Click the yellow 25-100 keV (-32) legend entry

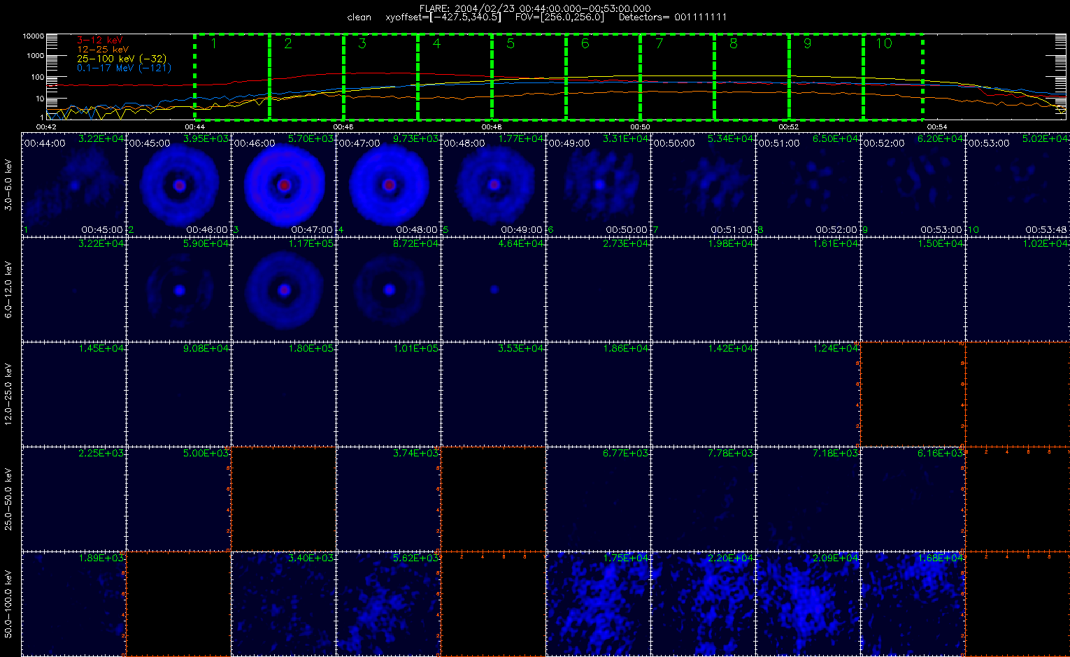coord(122,59)
